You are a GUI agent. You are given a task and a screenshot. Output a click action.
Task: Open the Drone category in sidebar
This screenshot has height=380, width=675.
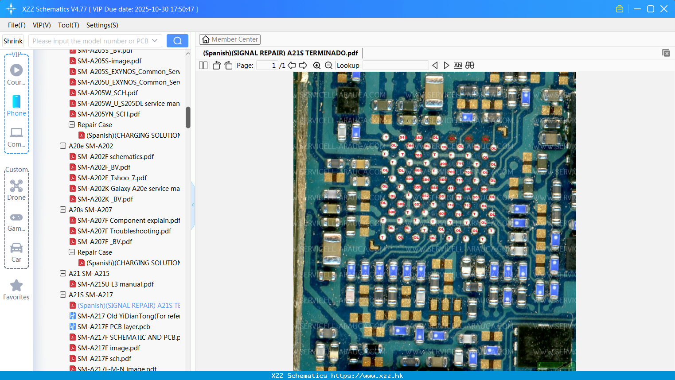click(16, 190)
